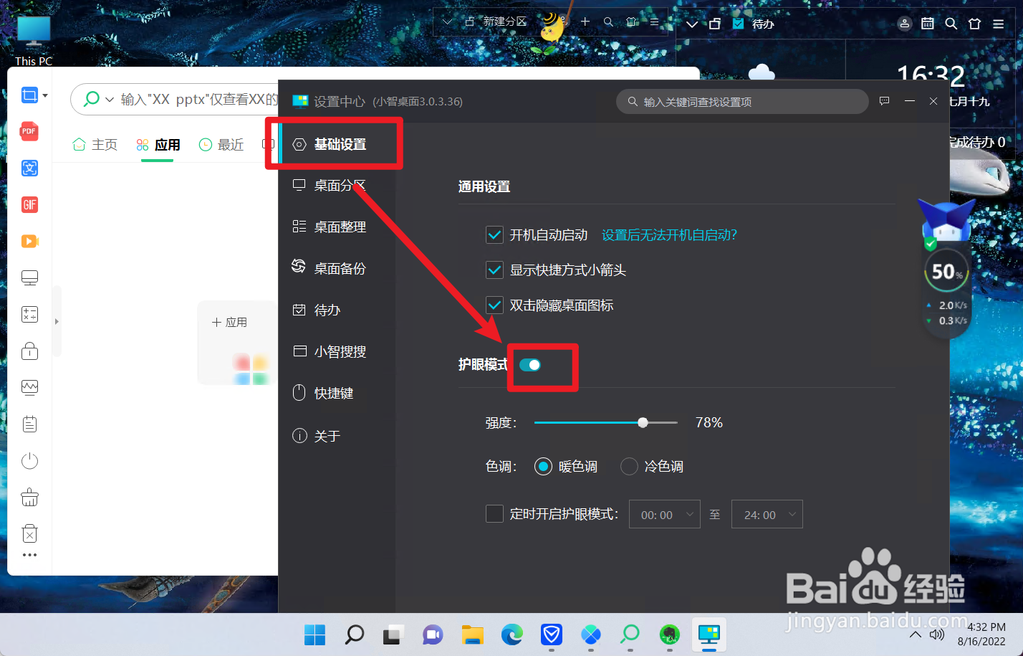Open the text translate icon in the sidebar

point(29,168)
